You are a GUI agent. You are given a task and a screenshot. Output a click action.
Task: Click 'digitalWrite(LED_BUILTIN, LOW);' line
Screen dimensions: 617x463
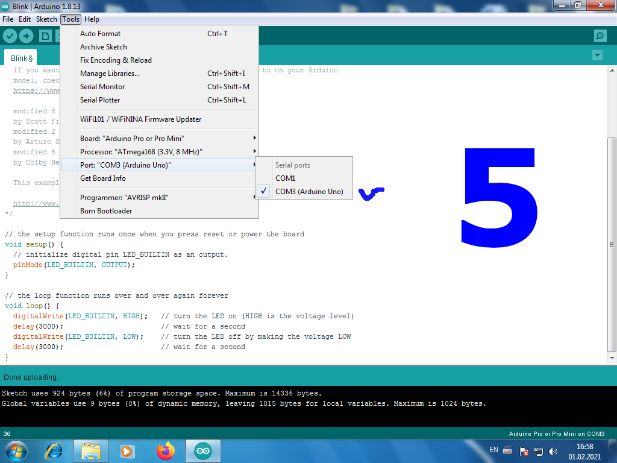[x=78, y=336]
